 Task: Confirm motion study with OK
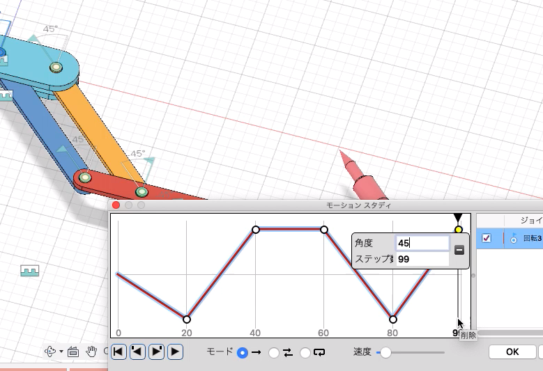click(512, 352)
